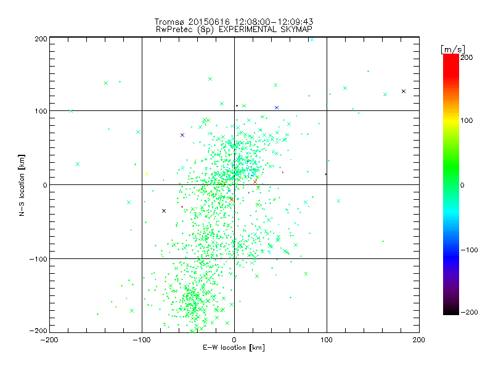This screenshot has width=493, height=370.
Task: Click the 'N-S location [km]' axis label
Action: tap(22, 185)
